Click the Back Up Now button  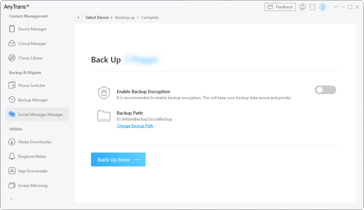tap(118, 160)
